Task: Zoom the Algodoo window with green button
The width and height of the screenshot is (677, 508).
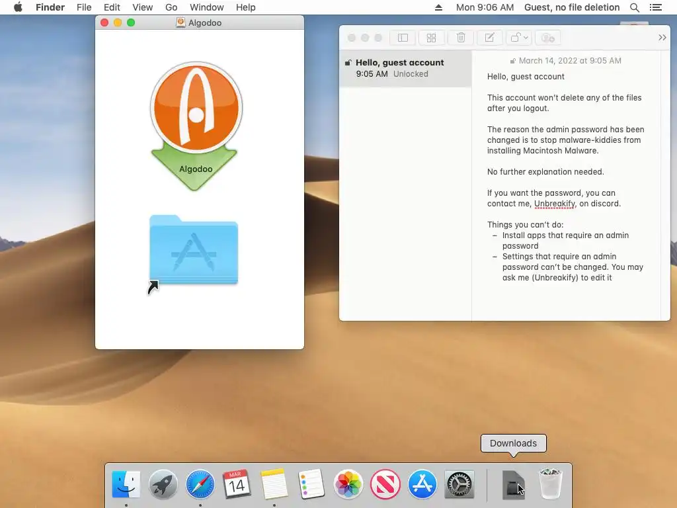Action: tap(131, 22)
